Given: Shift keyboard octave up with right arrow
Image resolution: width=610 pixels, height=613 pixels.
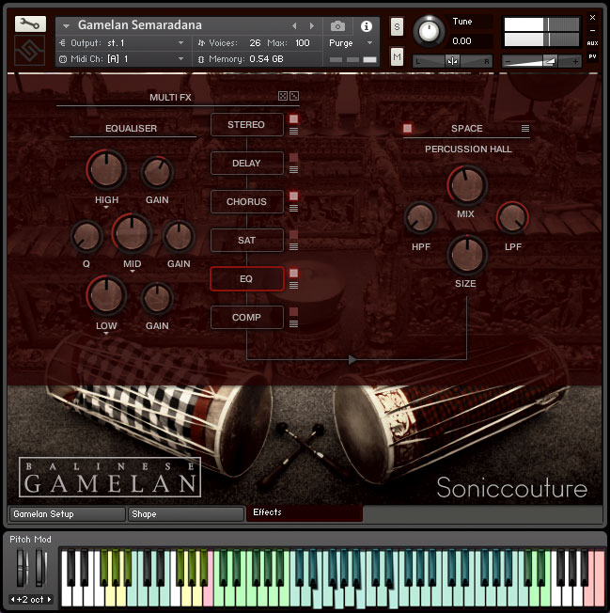Looking at the screenshot, I should pyautogui.click(x=49, y=599).
